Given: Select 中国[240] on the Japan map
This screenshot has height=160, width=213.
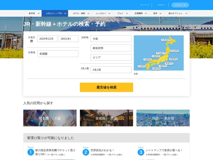Looking at the screenshot, I should pos(148,59).
